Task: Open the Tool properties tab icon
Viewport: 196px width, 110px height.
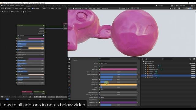Action: (x=69, y=62)
